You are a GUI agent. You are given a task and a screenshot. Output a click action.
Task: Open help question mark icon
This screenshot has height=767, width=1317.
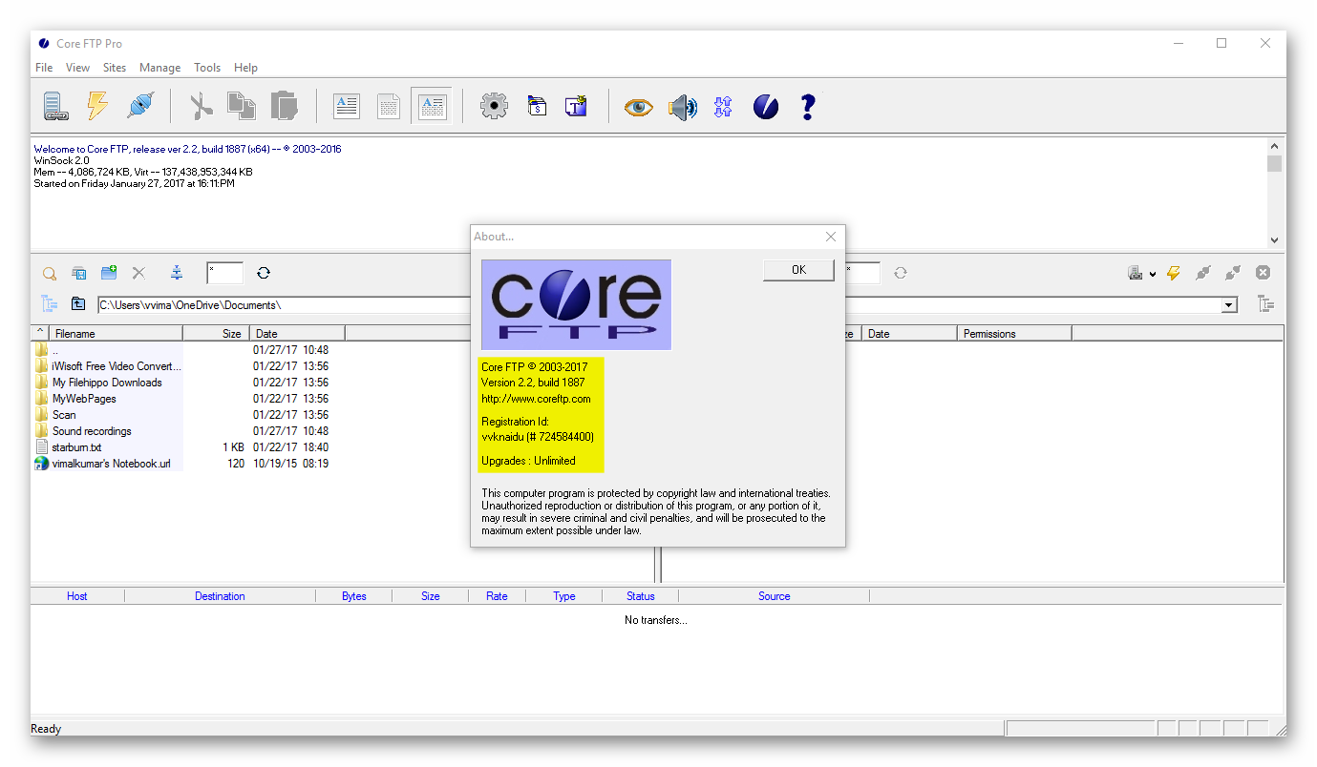pos(808,106)
